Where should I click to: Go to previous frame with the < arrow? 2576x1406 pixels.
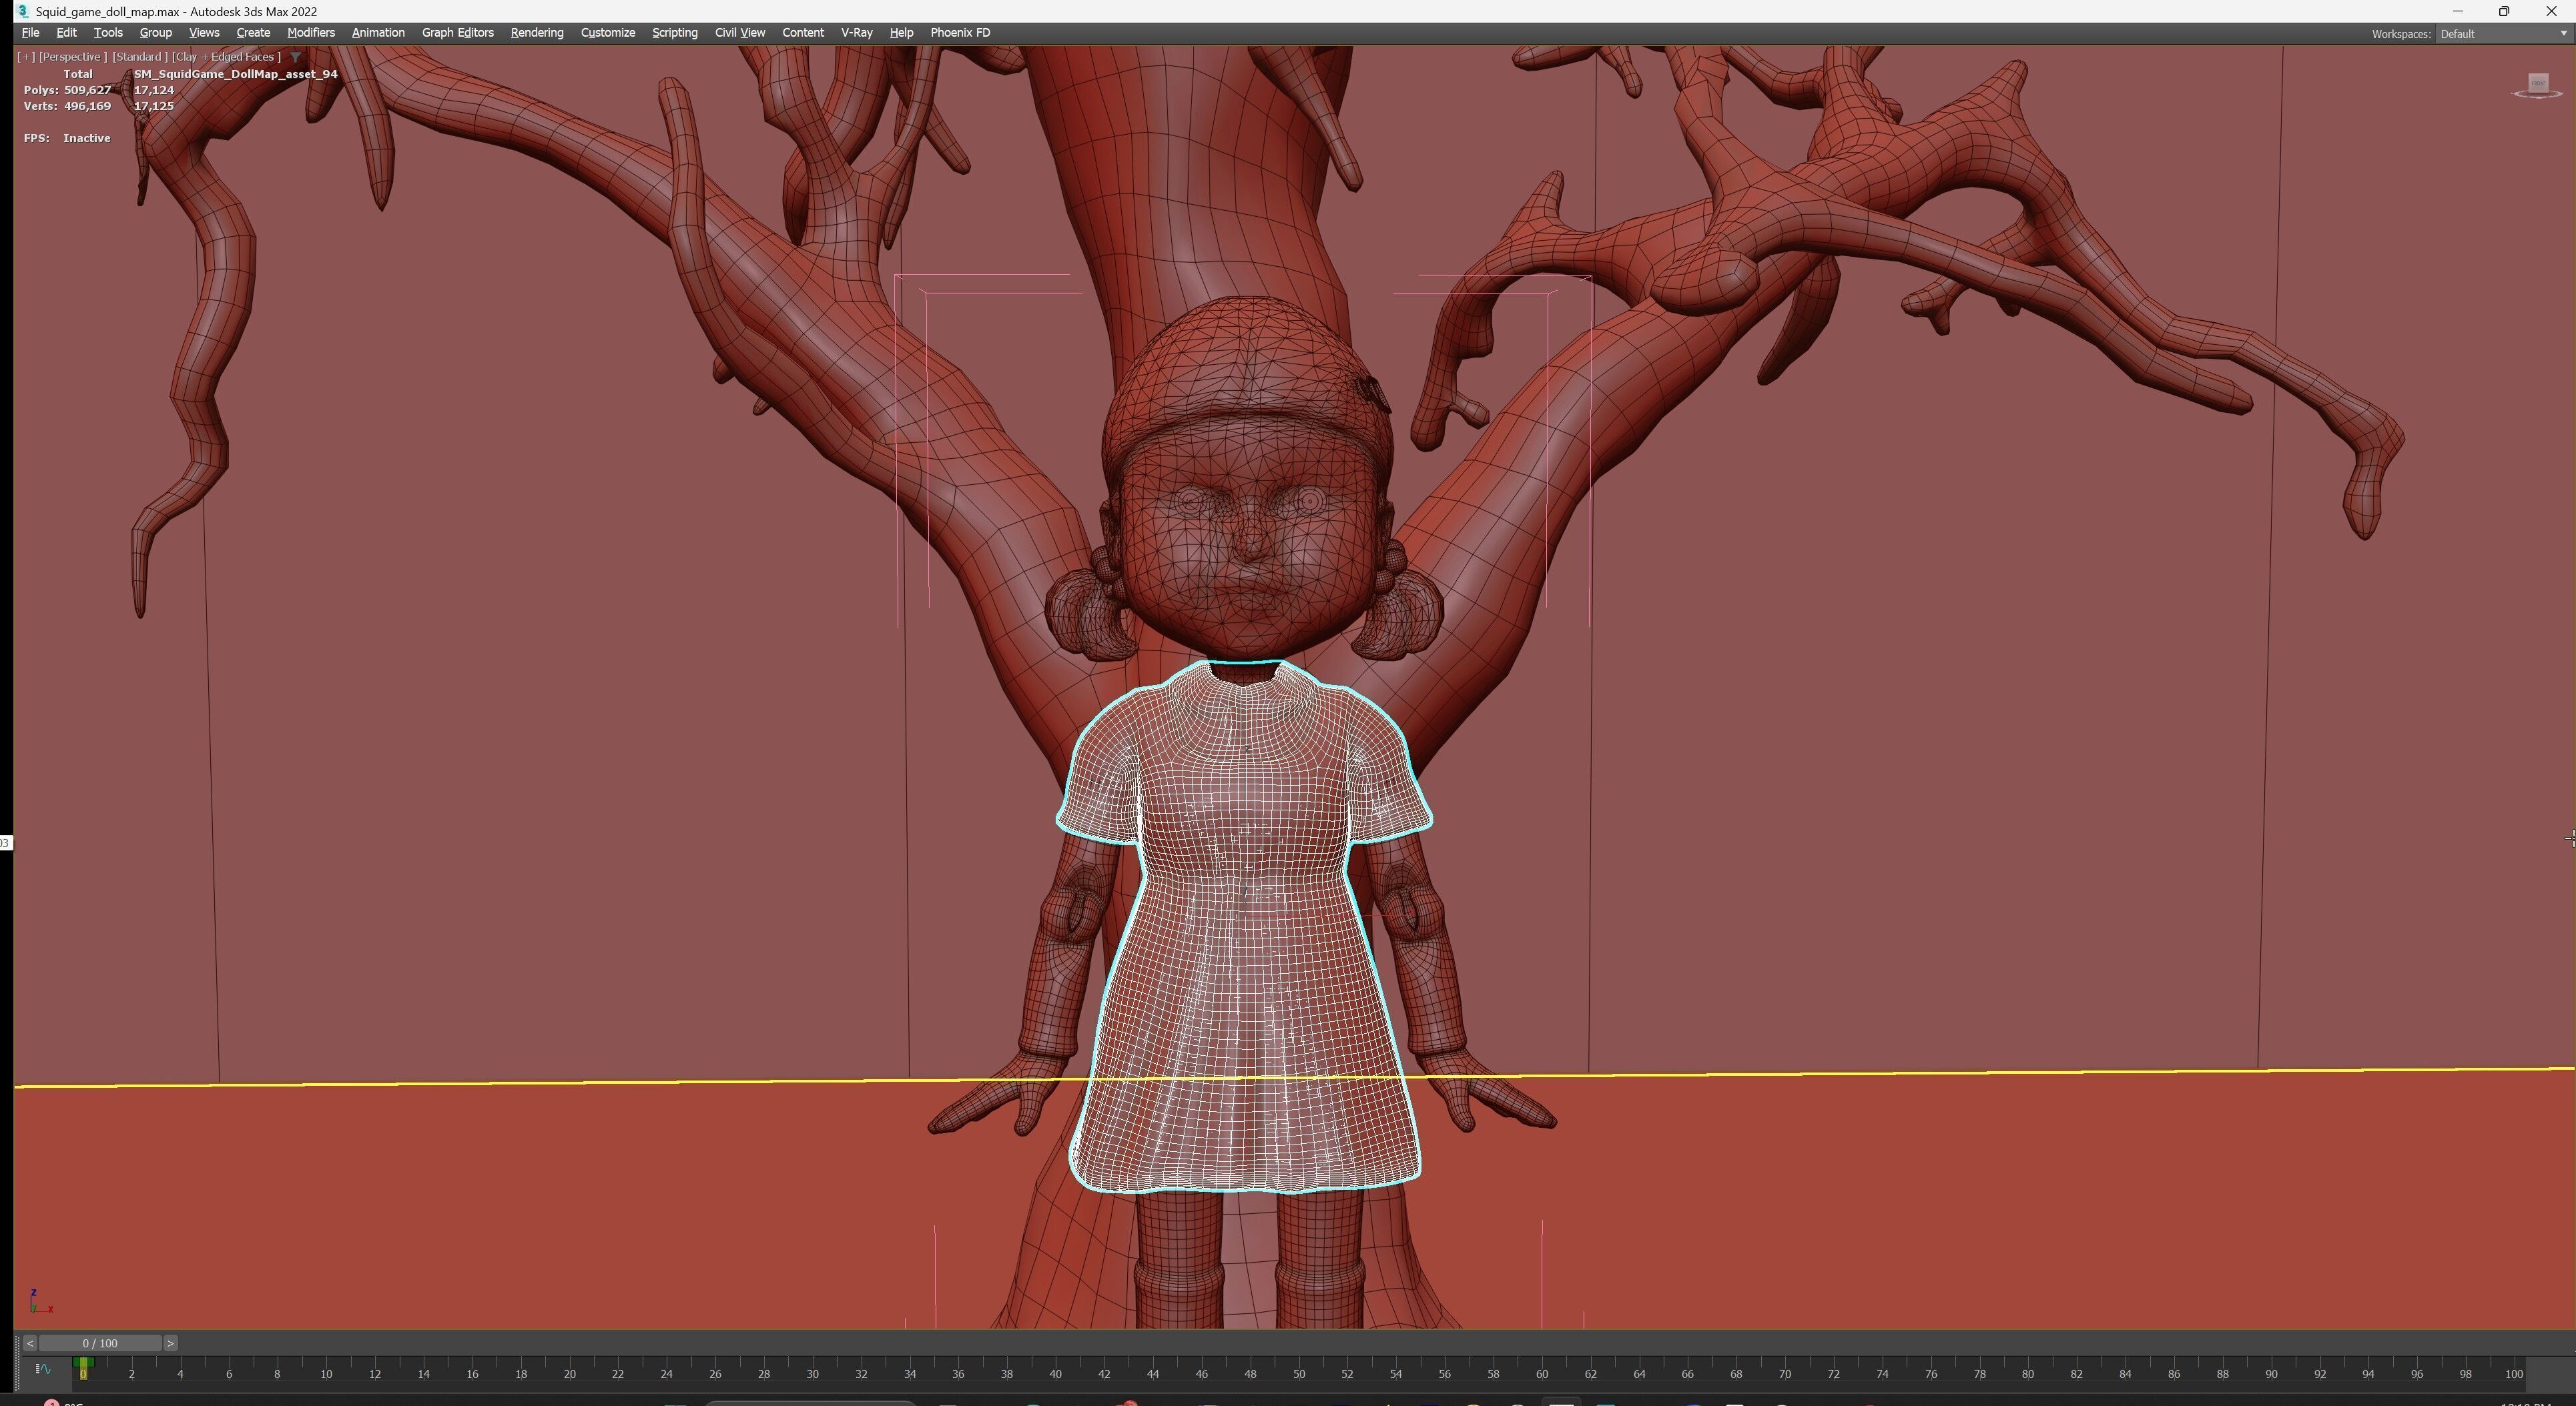(x=30, y=1343)
